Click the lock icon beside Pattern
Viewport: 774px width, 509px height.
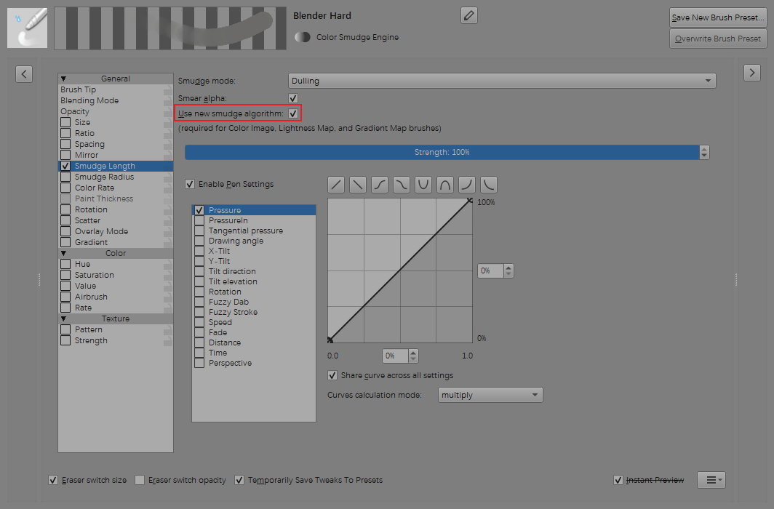point(168,330)
